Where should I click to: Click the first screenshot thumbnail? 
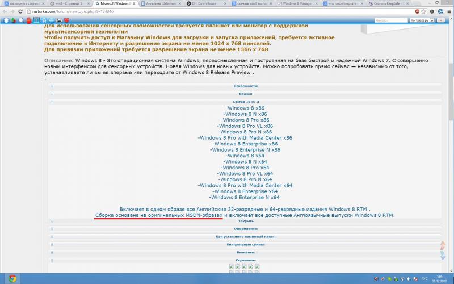(231, 266)
